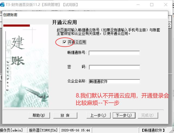Click the T3 cloud app icon in title bar

(2, 5)
